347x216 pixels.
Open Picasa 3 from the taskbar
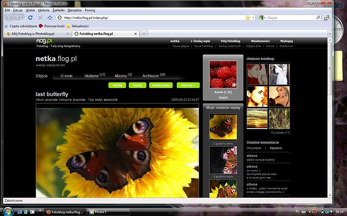pyautogui.click(x=108, y=212)
